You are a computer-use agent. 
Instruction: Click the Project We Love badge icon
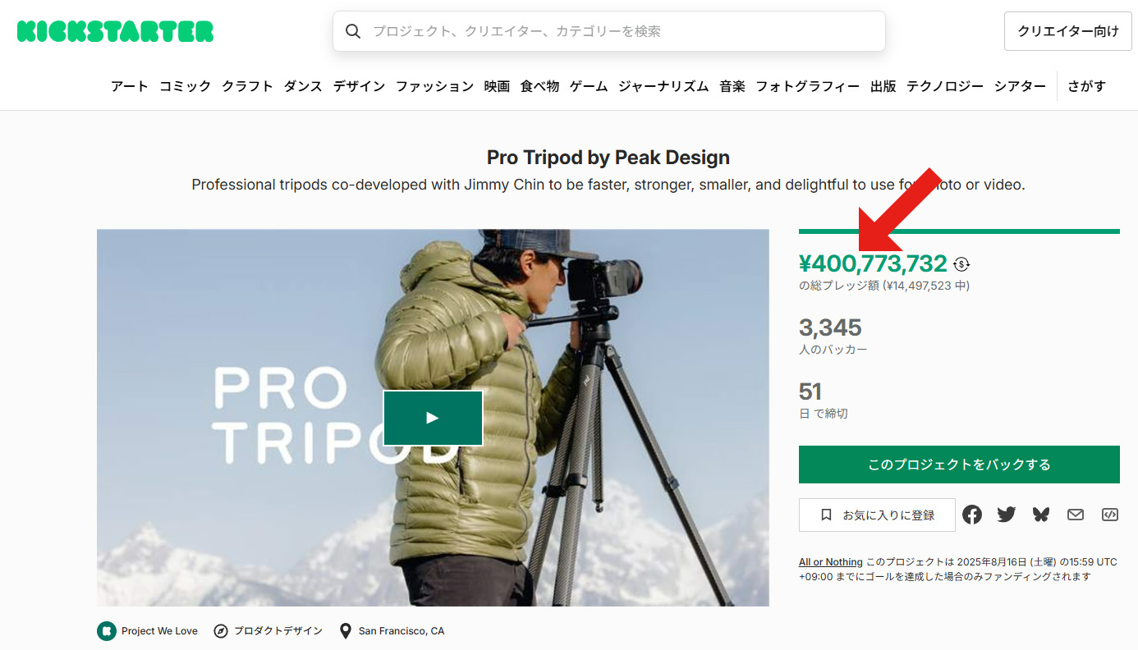106,631
